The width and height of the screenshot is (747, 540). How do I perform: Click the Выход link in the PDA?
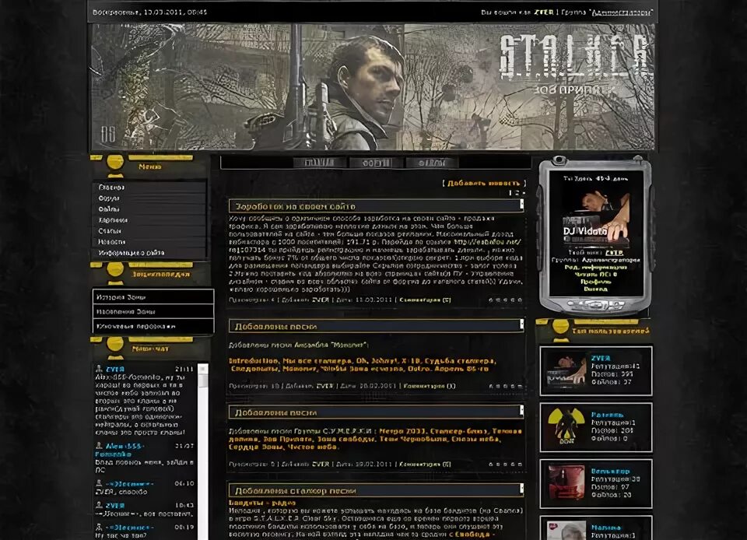pyautogui.click(x=596, y=289)
